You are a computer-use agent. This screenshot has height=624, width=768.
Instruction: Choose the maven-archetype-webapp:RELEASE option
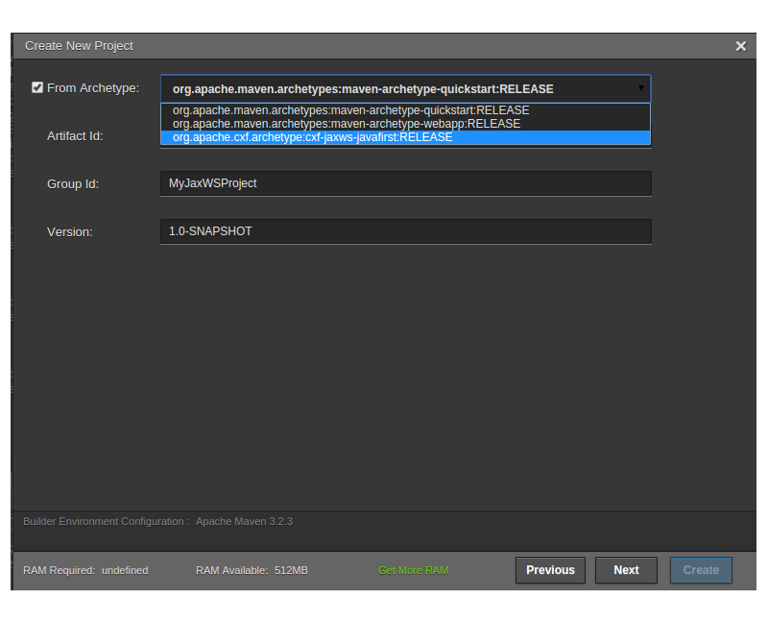tap(405, 124)
